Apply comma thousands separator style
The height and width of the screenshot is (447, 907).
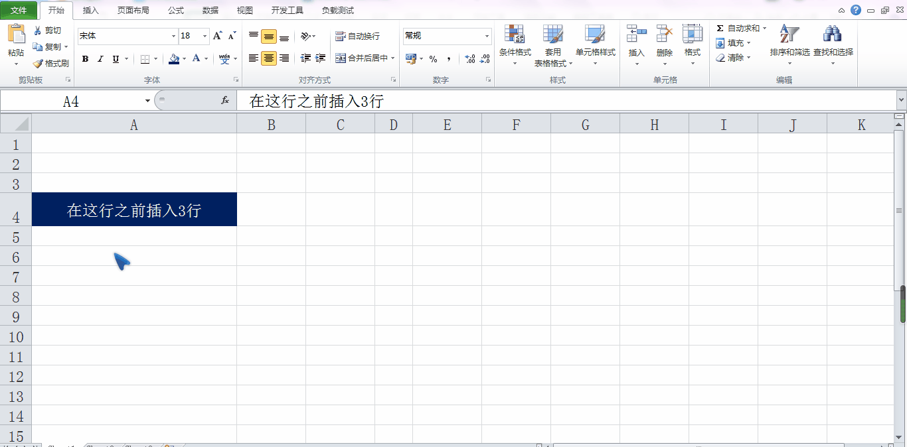point(449,59)
